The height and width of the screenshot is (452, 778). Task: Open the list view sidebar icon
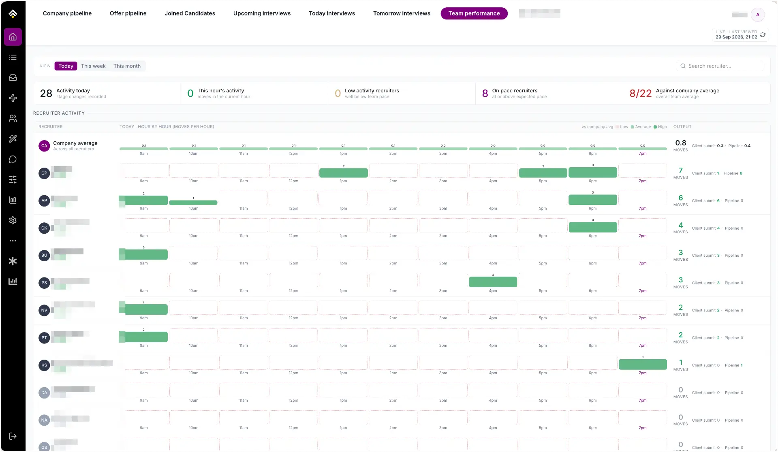pyautogui.click(x=13, y=58)
